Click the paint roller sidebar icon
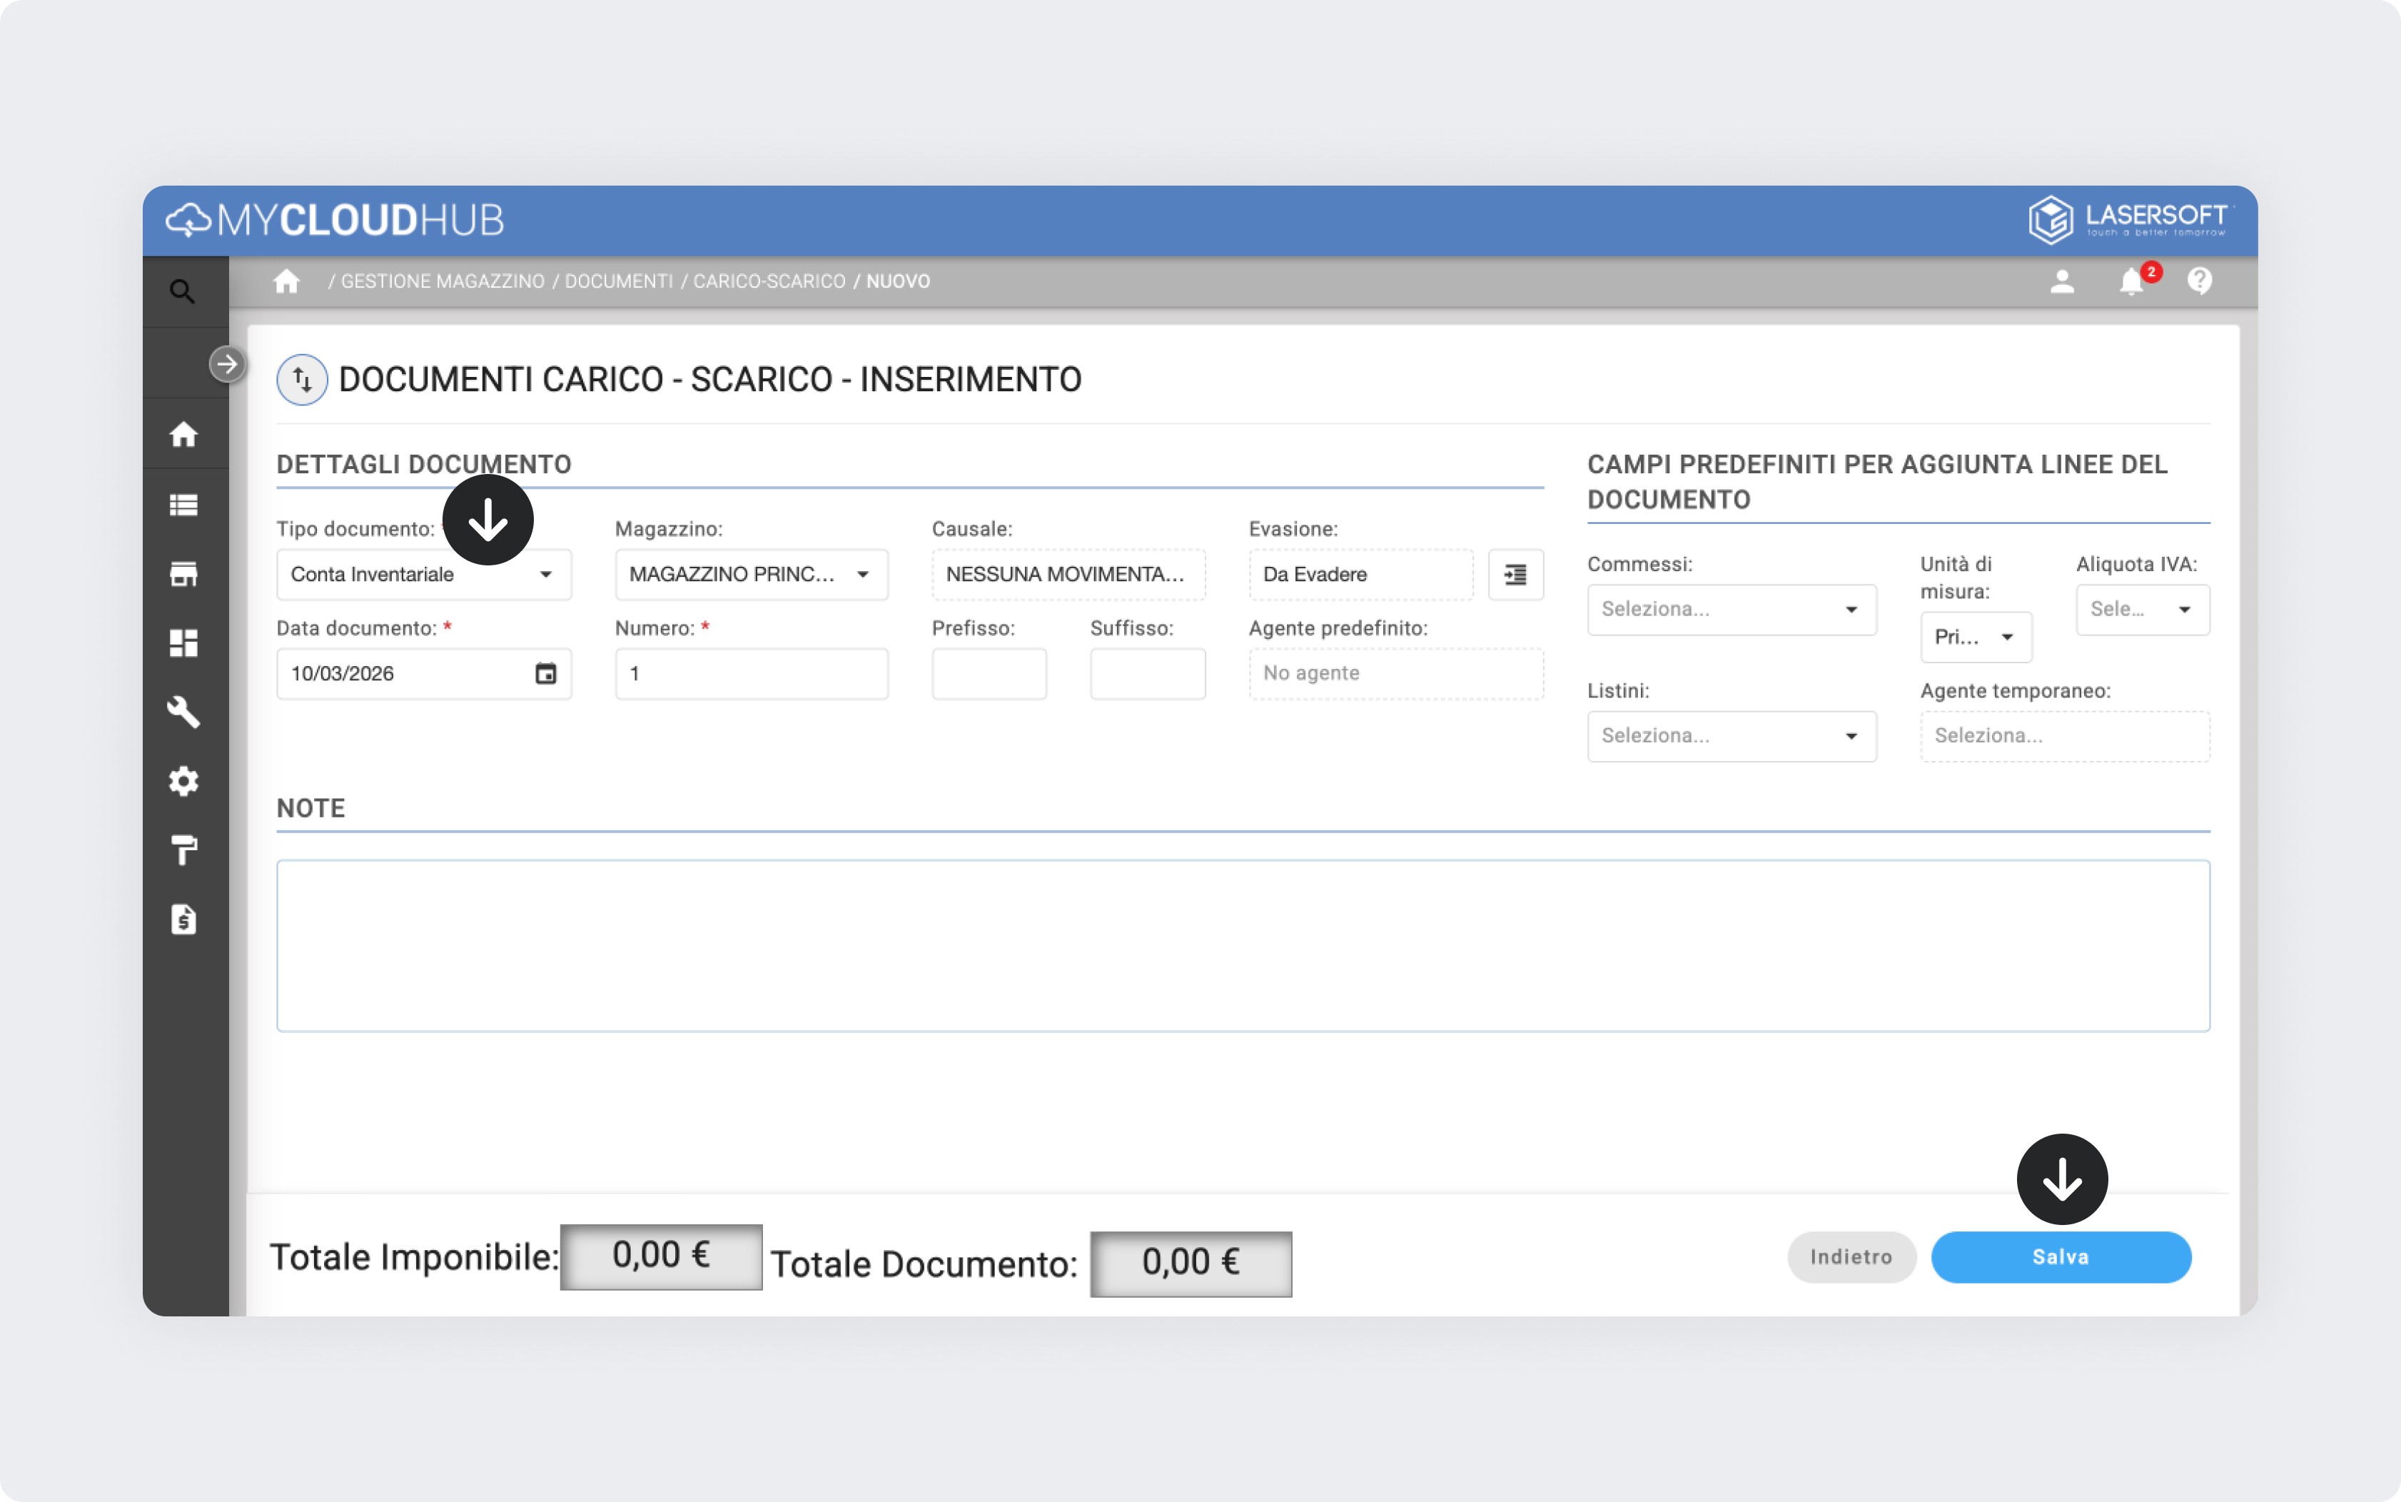 (x=183, y=850)
